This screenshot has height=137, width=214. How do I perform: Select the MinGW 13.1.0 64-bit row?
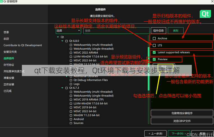(86, 64)
